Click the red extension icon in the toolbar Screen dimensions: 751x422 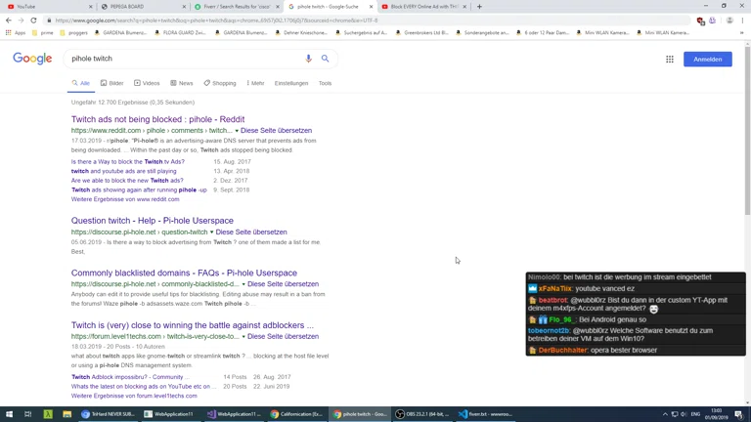[x=700, y=21]
